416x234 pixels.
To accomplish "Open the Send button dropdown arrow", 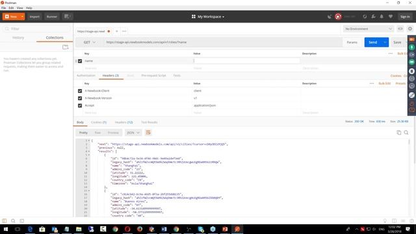I will 385,42.
